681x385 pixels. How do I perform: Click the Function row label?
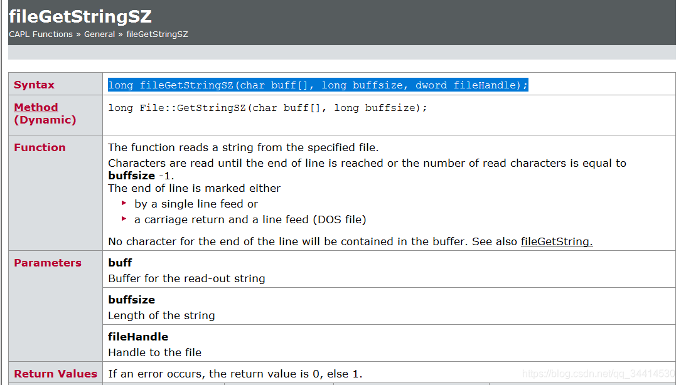click(x=40, y=147)
